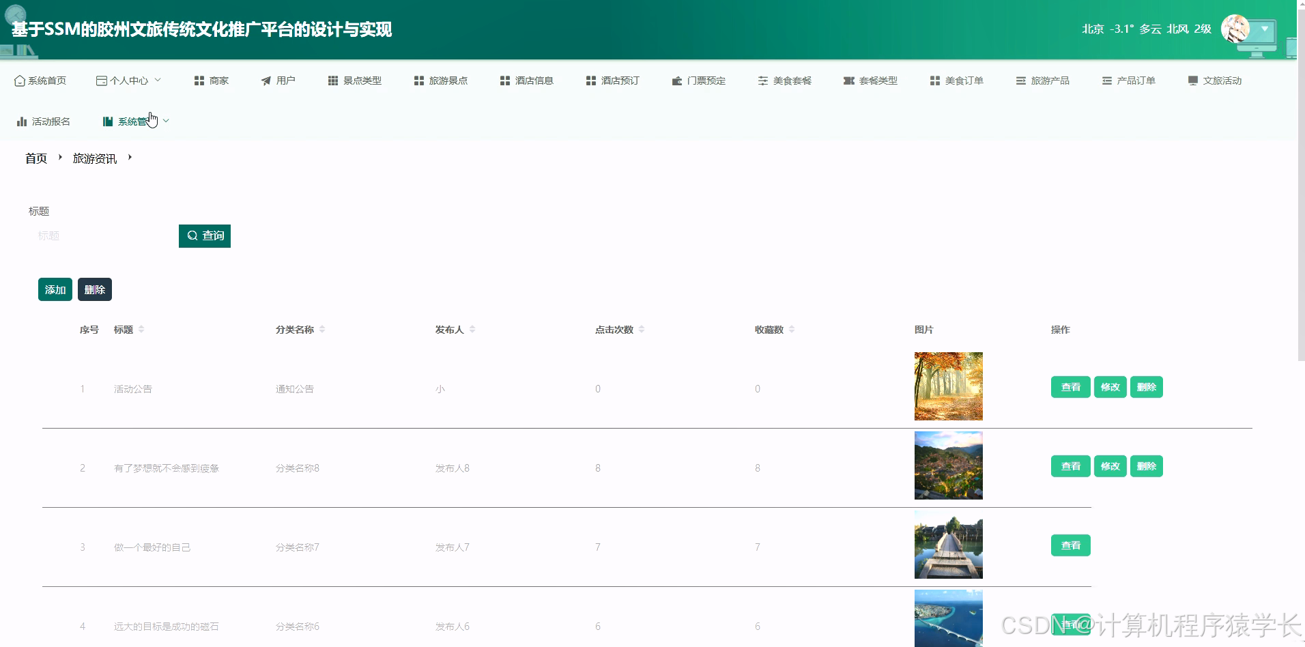Toggle sorting on the 标题 column

click(142, 328)
